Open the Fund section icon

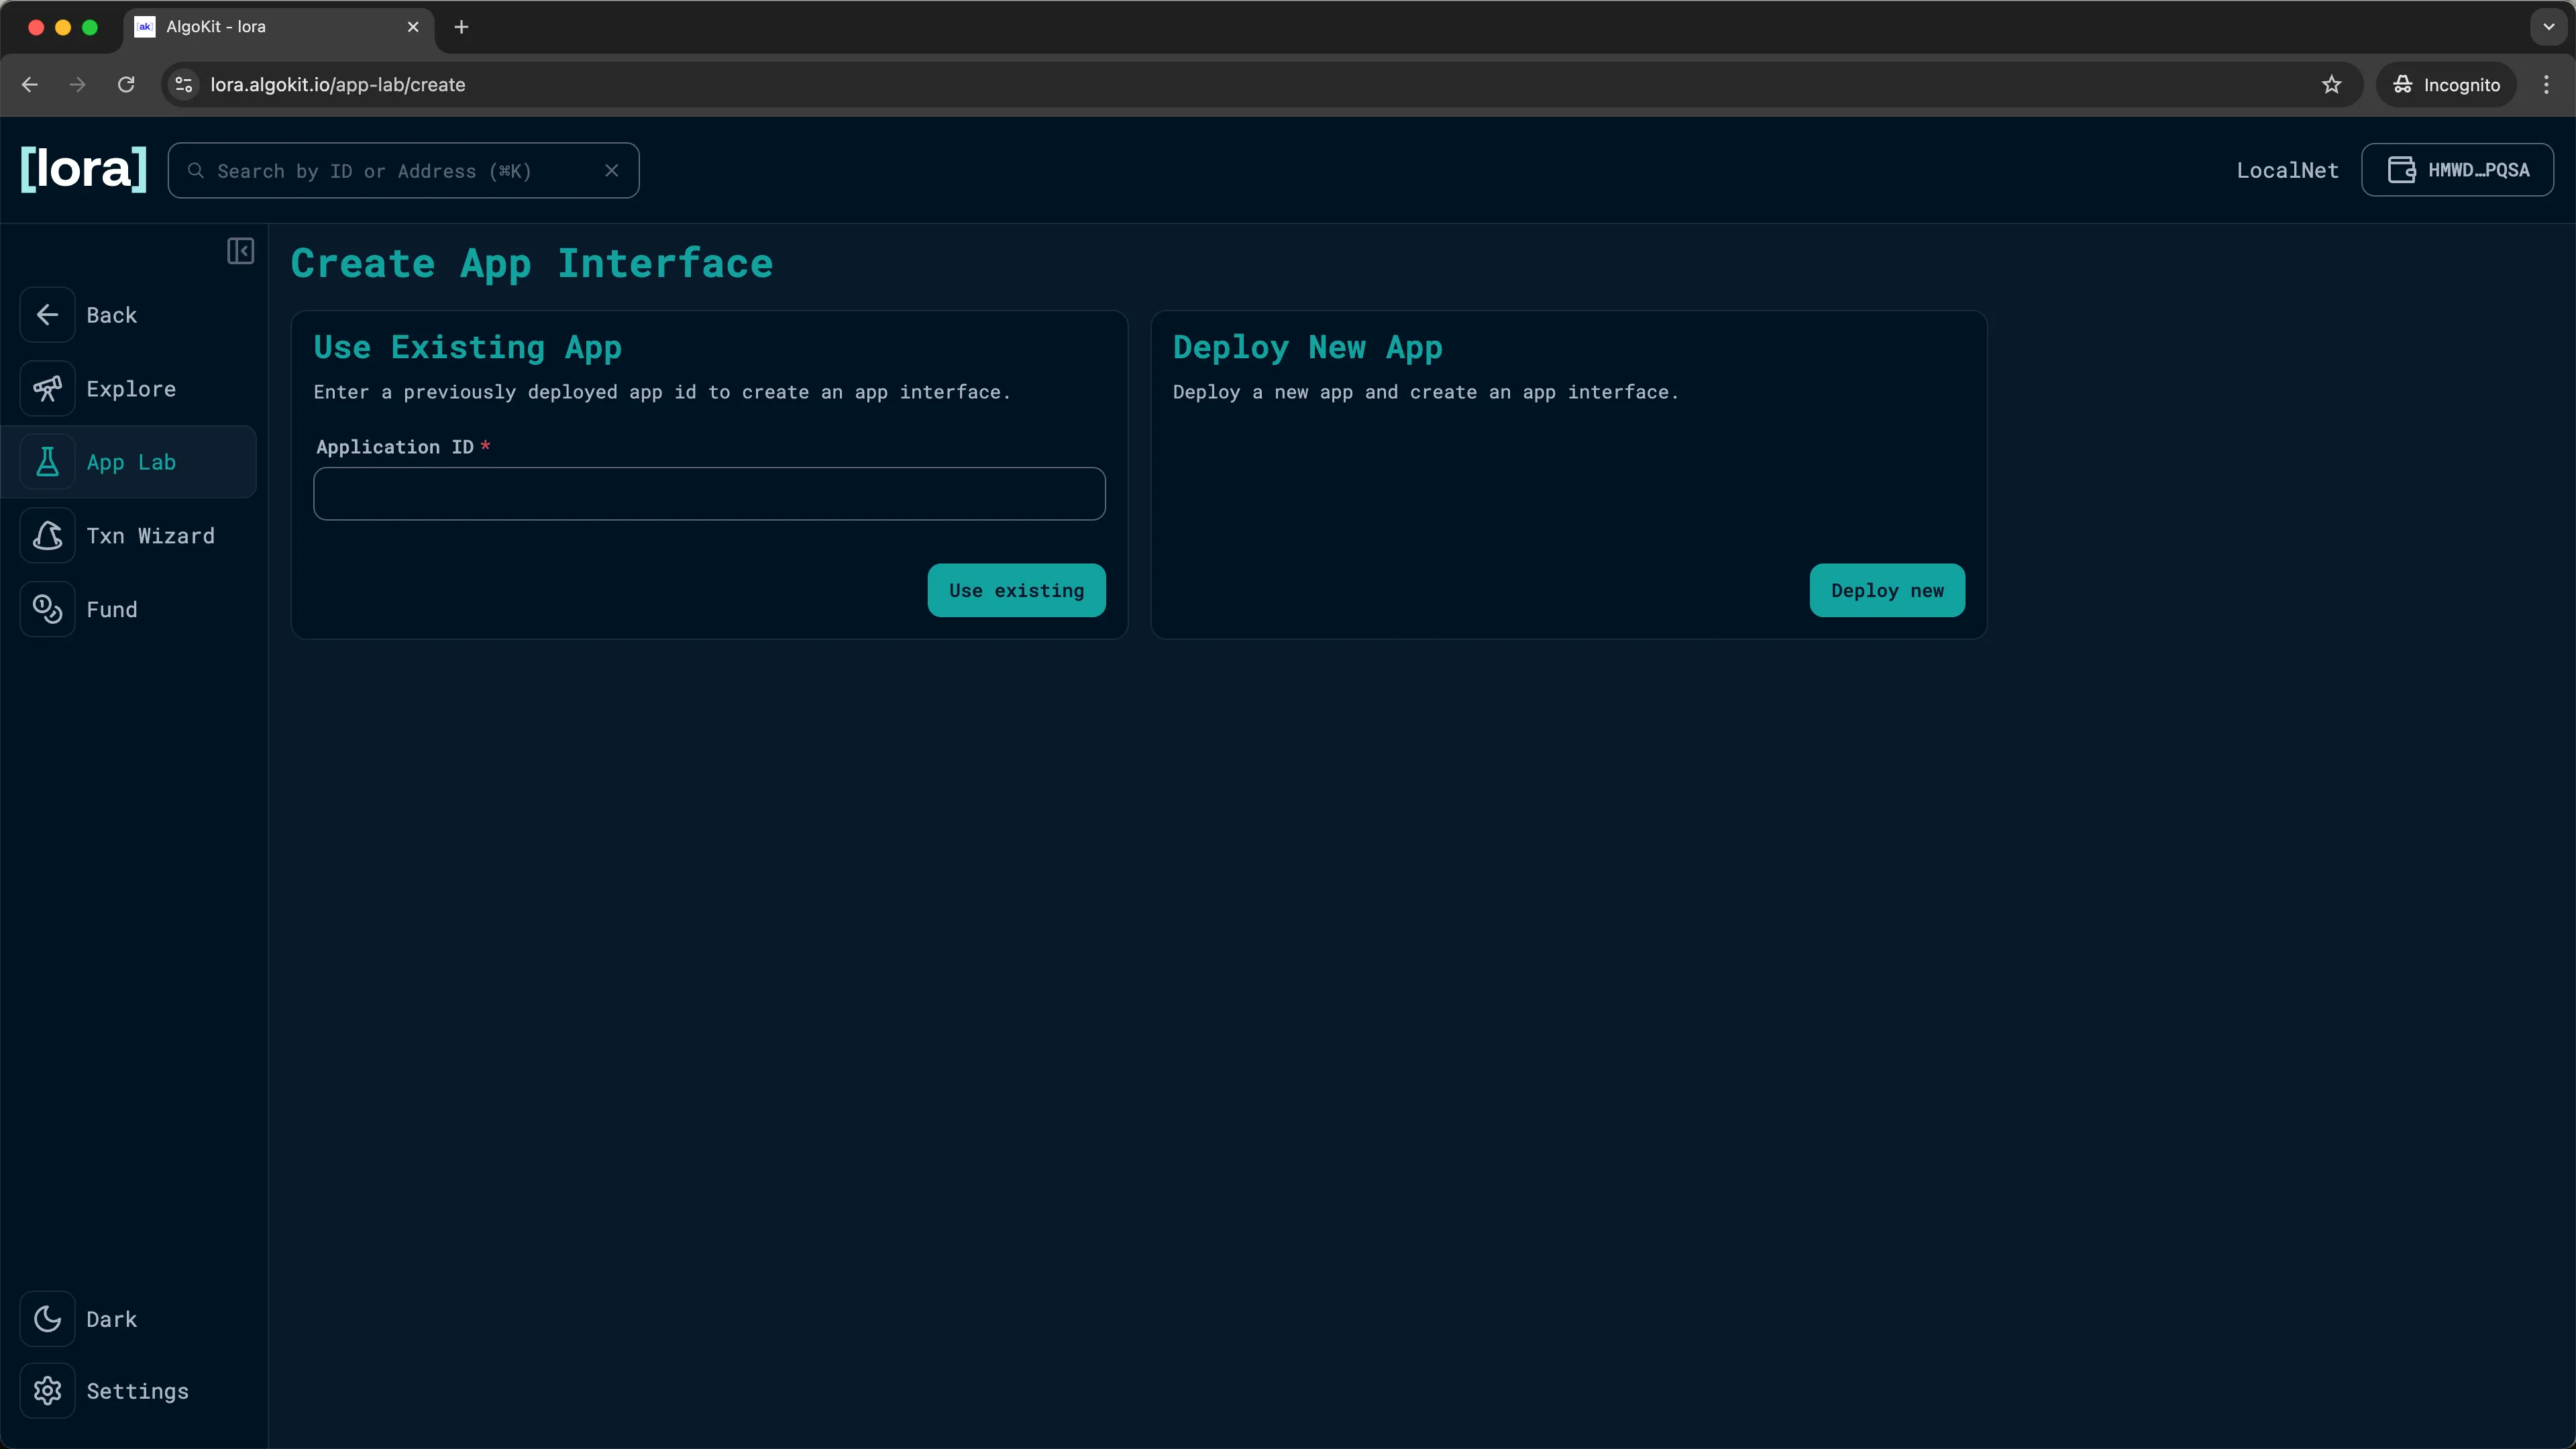(48, 609)
